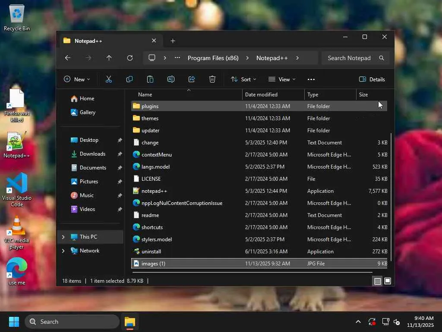Select the uninstall application file

pyautogui.click(x=259, y=251)
